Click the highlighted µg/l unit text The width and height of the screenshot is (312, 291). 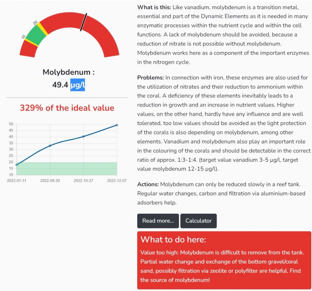(x=78, y=84)
